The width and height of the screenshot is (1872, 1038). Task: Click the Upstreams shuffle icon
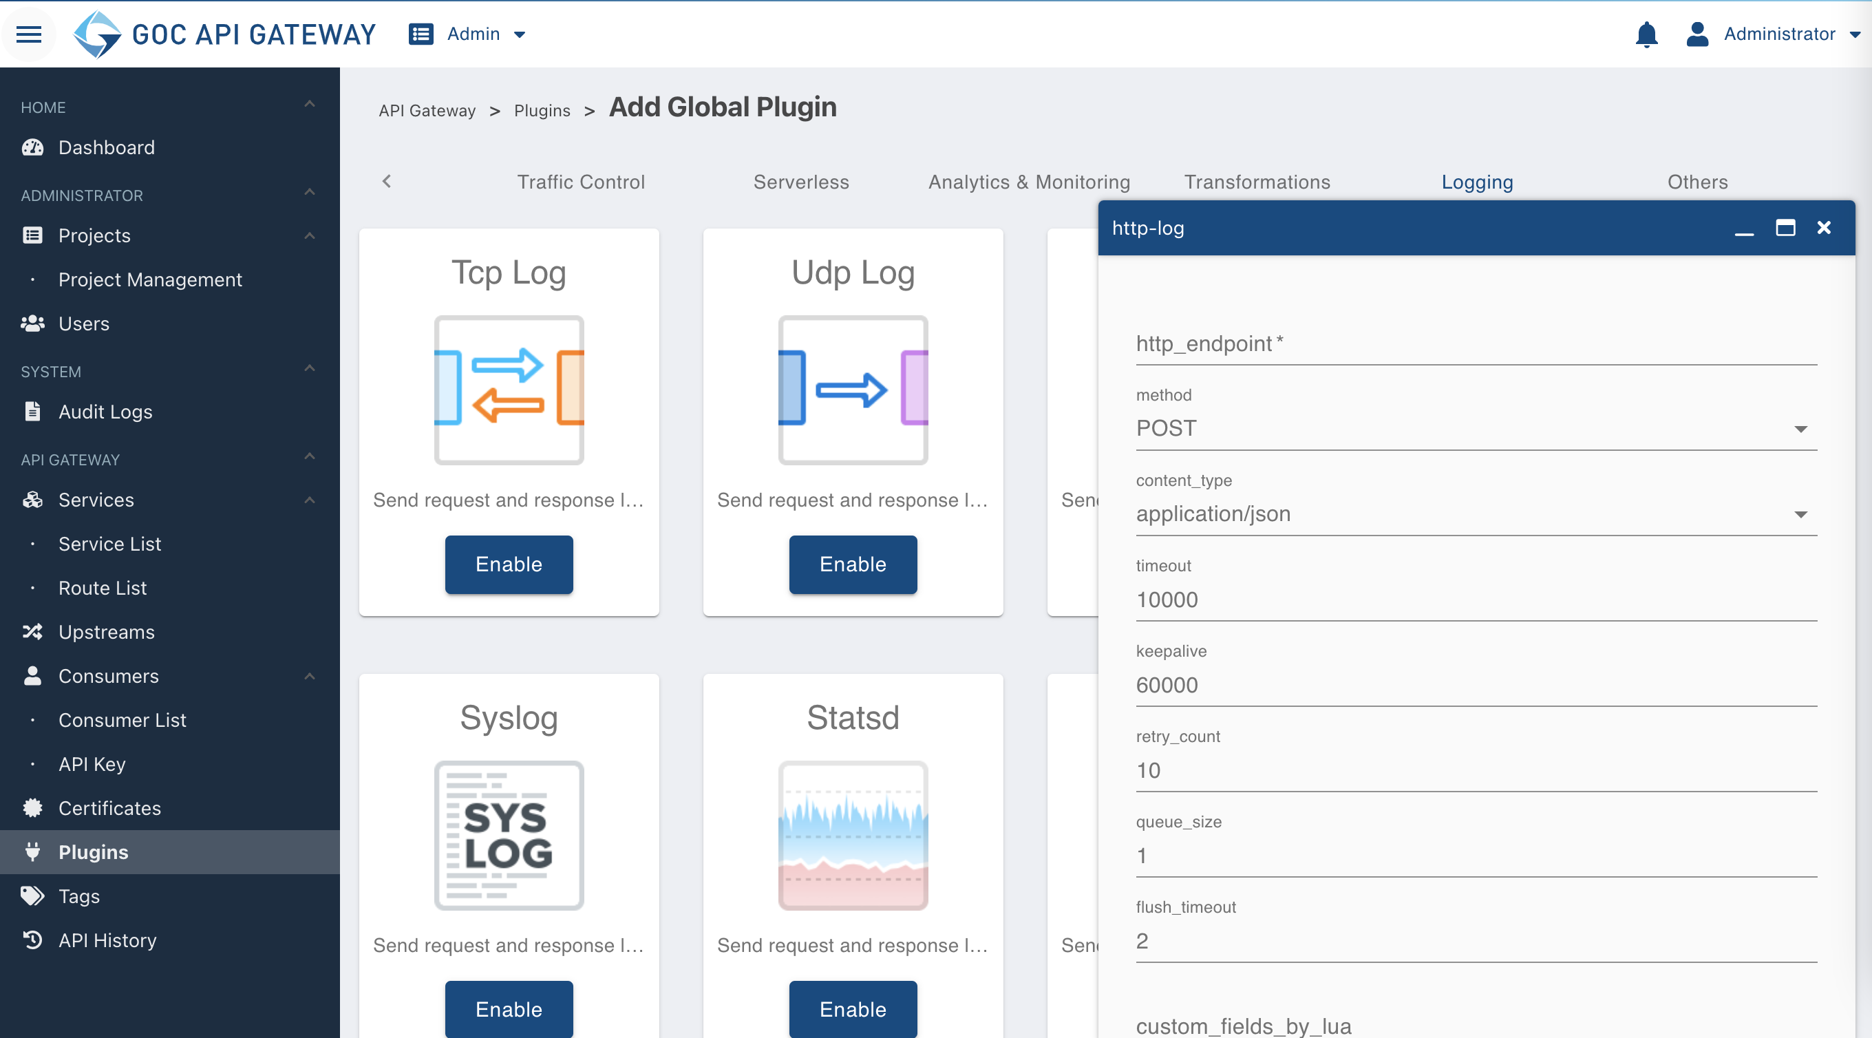coord(32,632)
